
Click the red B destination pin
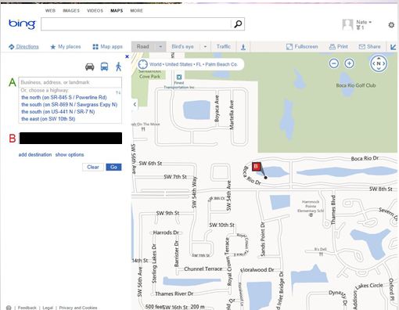coord(256,167)
